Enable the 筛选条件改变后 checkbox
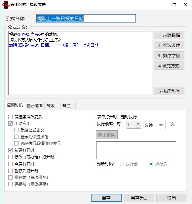Screen dimensions: 192x204 click(10, 117)
